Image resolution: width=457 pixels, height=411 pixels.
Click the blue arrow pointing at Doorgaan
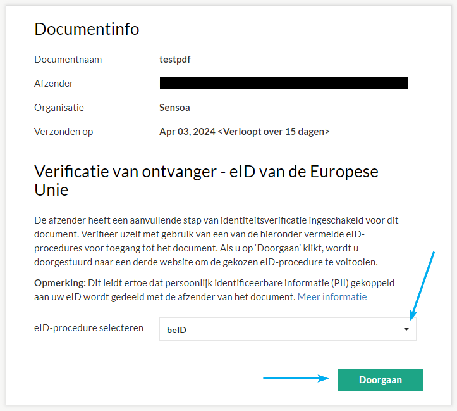(296, 378)
